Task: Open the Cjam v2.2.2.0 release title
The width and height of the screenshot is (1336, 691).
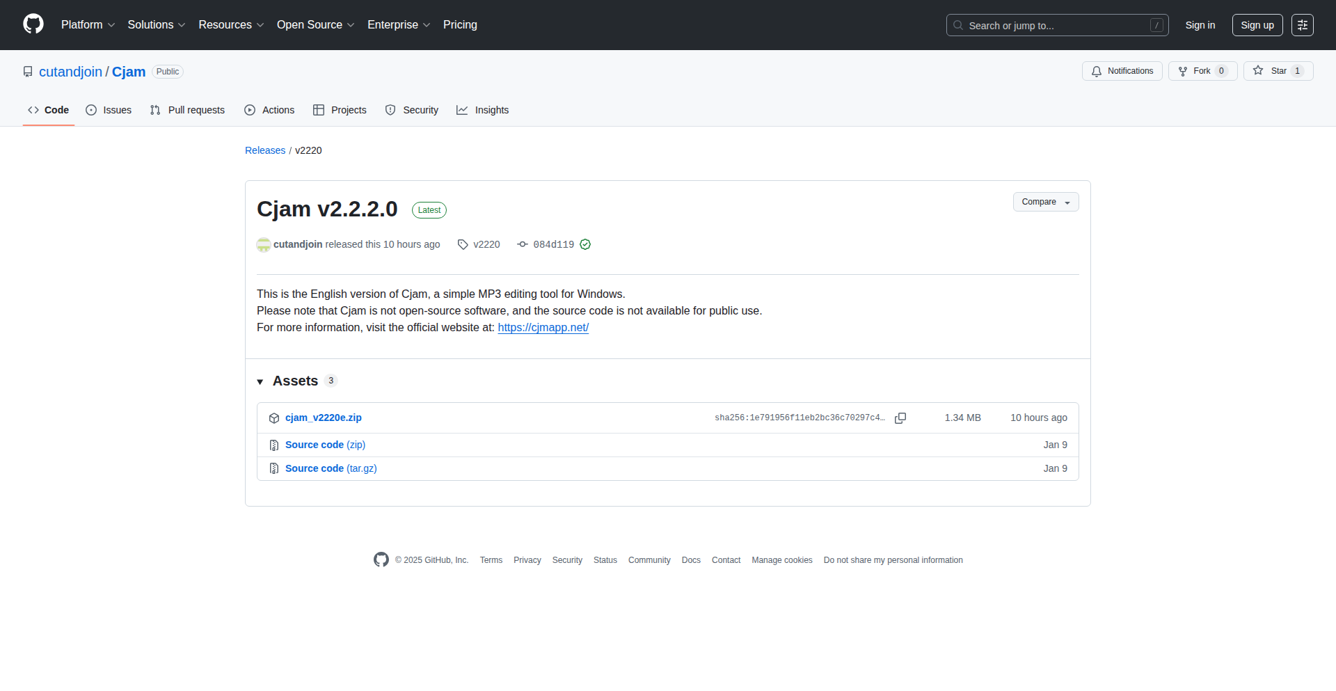Action: 327,209
